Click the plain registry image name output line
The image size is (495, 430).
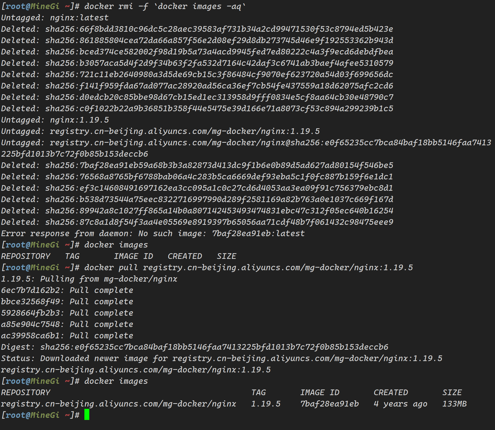[136, 370]
